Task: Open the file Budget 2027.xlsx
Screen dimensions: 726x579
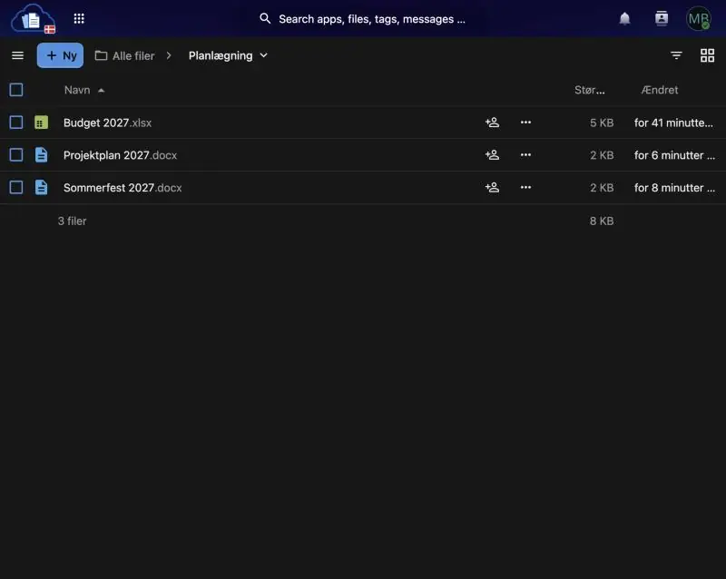Action: [107, 123]
